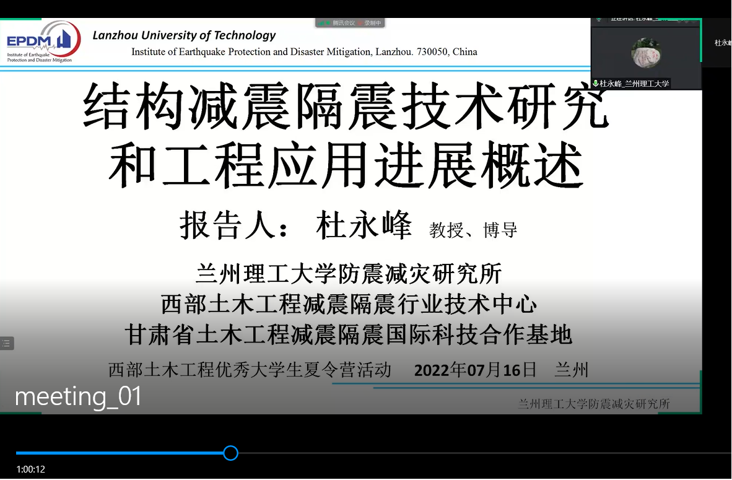The height and width of the screenshot is (480, 732).
Task: Click the Lanzhou University of Technology heading
Action: click(184, 35)
